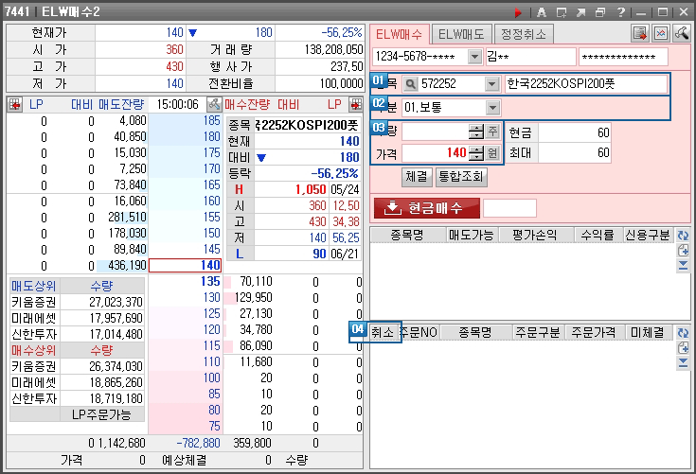This screenshot has width=696, height=474.
Task: Select ask price 175 in the order book
Action: pos(185,152)
